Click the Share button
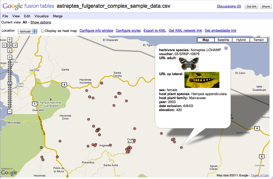273x179 pixels. click(266, 6)
